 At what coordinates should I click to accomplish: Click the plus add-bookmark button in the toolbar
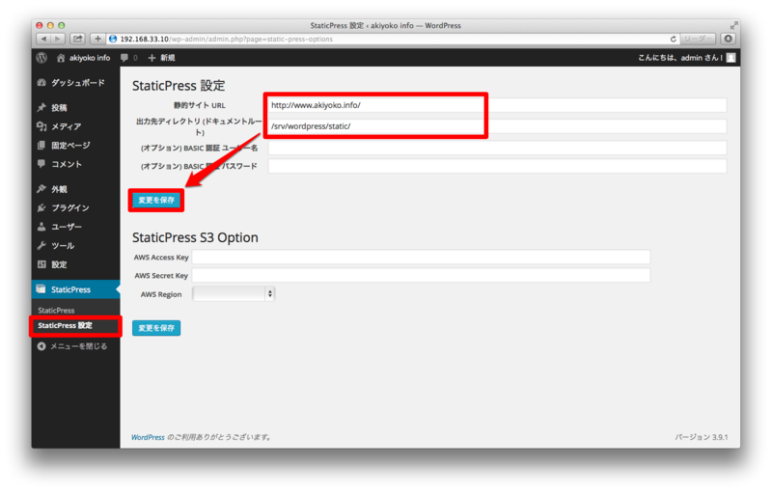[97, 39]
